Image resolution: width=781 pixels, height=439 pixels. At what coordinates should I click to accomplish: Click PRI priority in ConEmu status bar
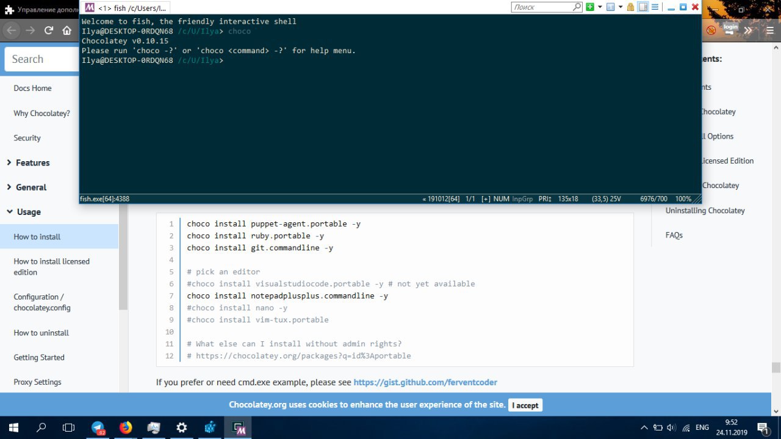pos(545,199)
